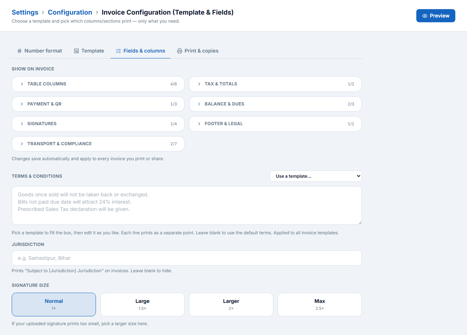The height and width of the screenshot is (335, 467).
Task: Focus the Jurisdiction input field
Action: [187, 258]
